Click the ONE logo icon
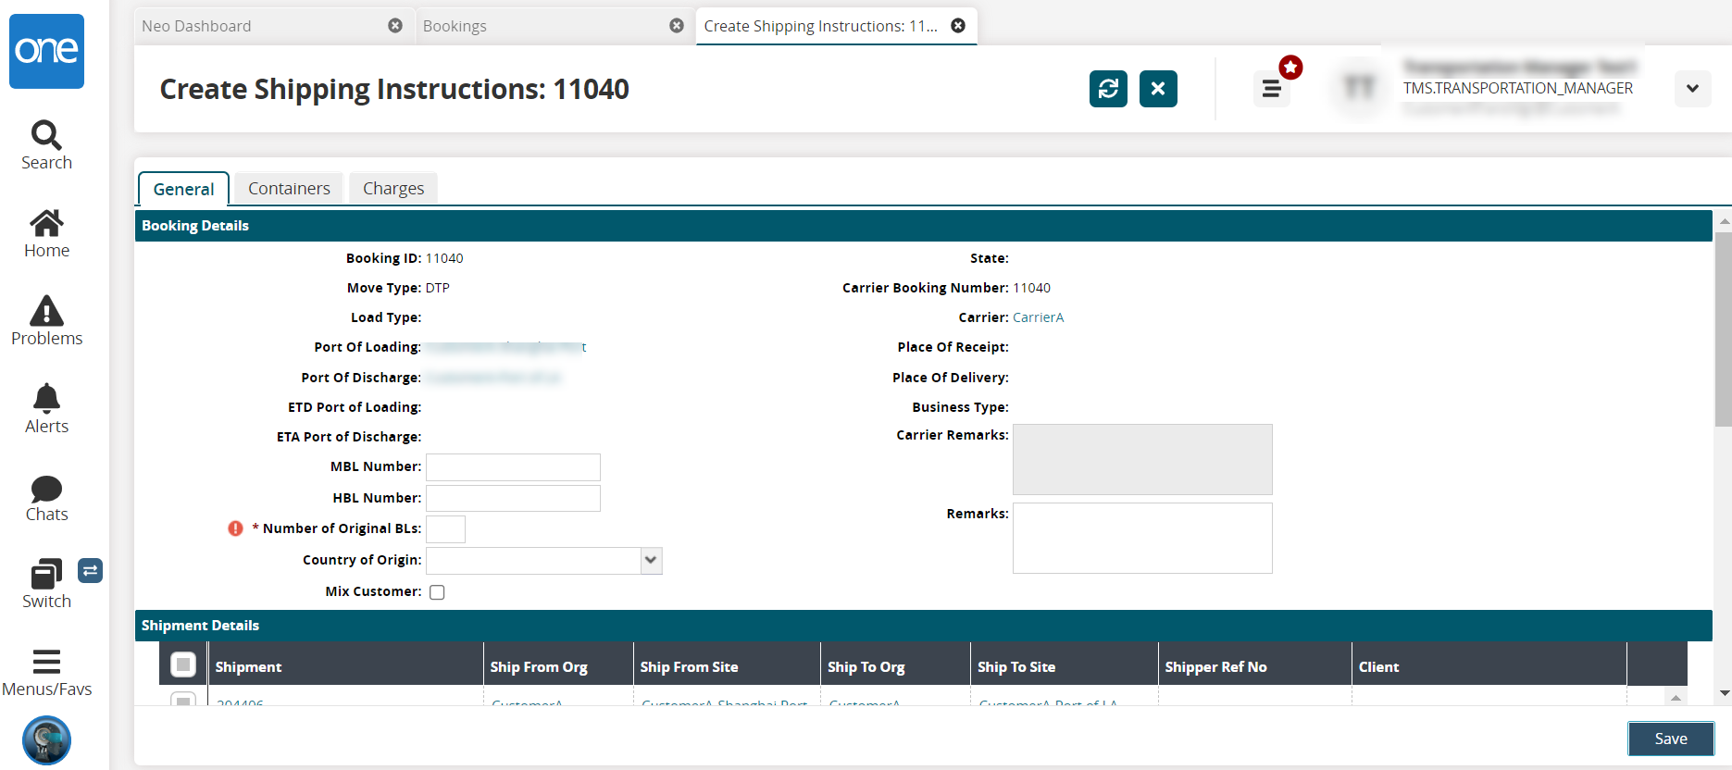The width and height of the screenshot is (1732, 770). pos(46,51)
